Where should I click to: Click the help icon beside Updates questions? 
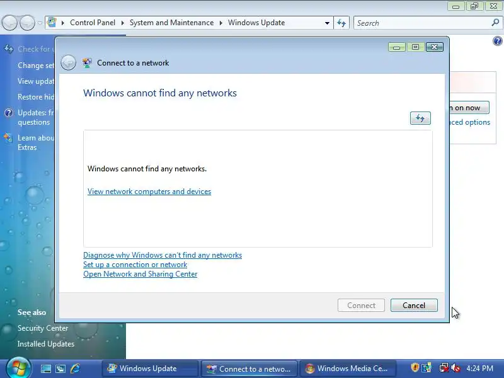coord(9,113)
